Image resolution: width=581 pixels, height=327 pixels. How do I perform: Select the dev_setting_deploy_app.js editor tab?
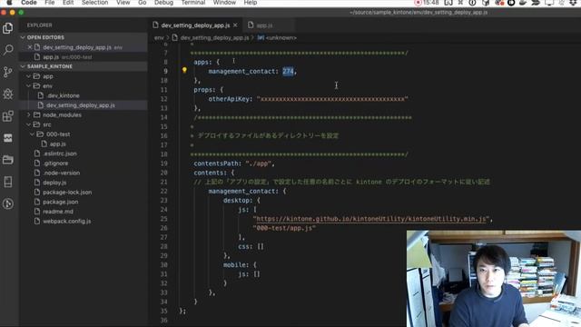(195, 25)
